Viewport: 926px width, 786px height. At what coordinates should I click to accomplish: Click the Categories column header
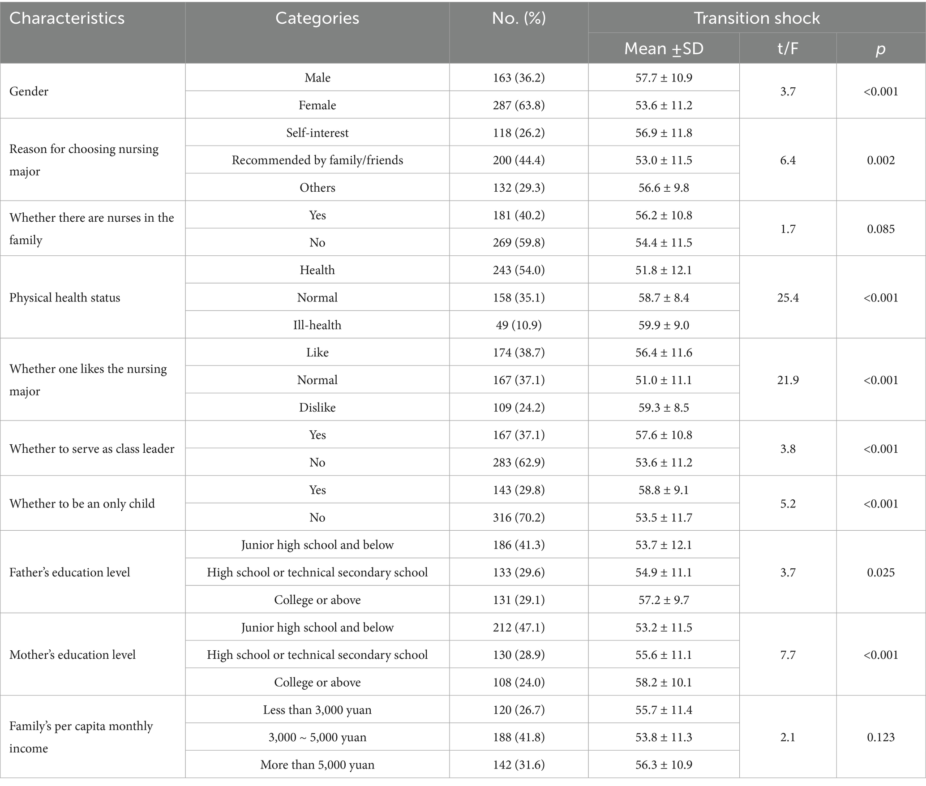point(317,18)
